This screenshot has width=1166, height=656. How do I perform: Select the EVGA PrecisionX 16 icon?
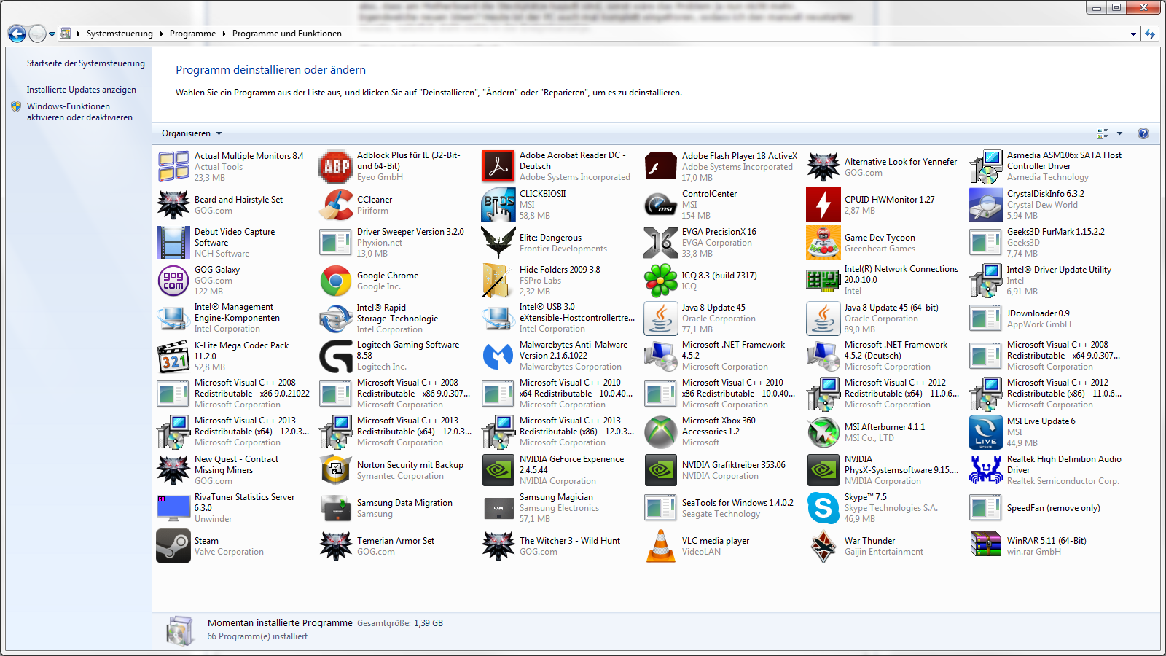tap(661, 243)
